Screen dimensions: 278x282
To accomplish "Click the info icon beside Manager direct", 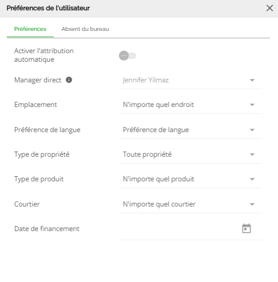I will (69, 80).
